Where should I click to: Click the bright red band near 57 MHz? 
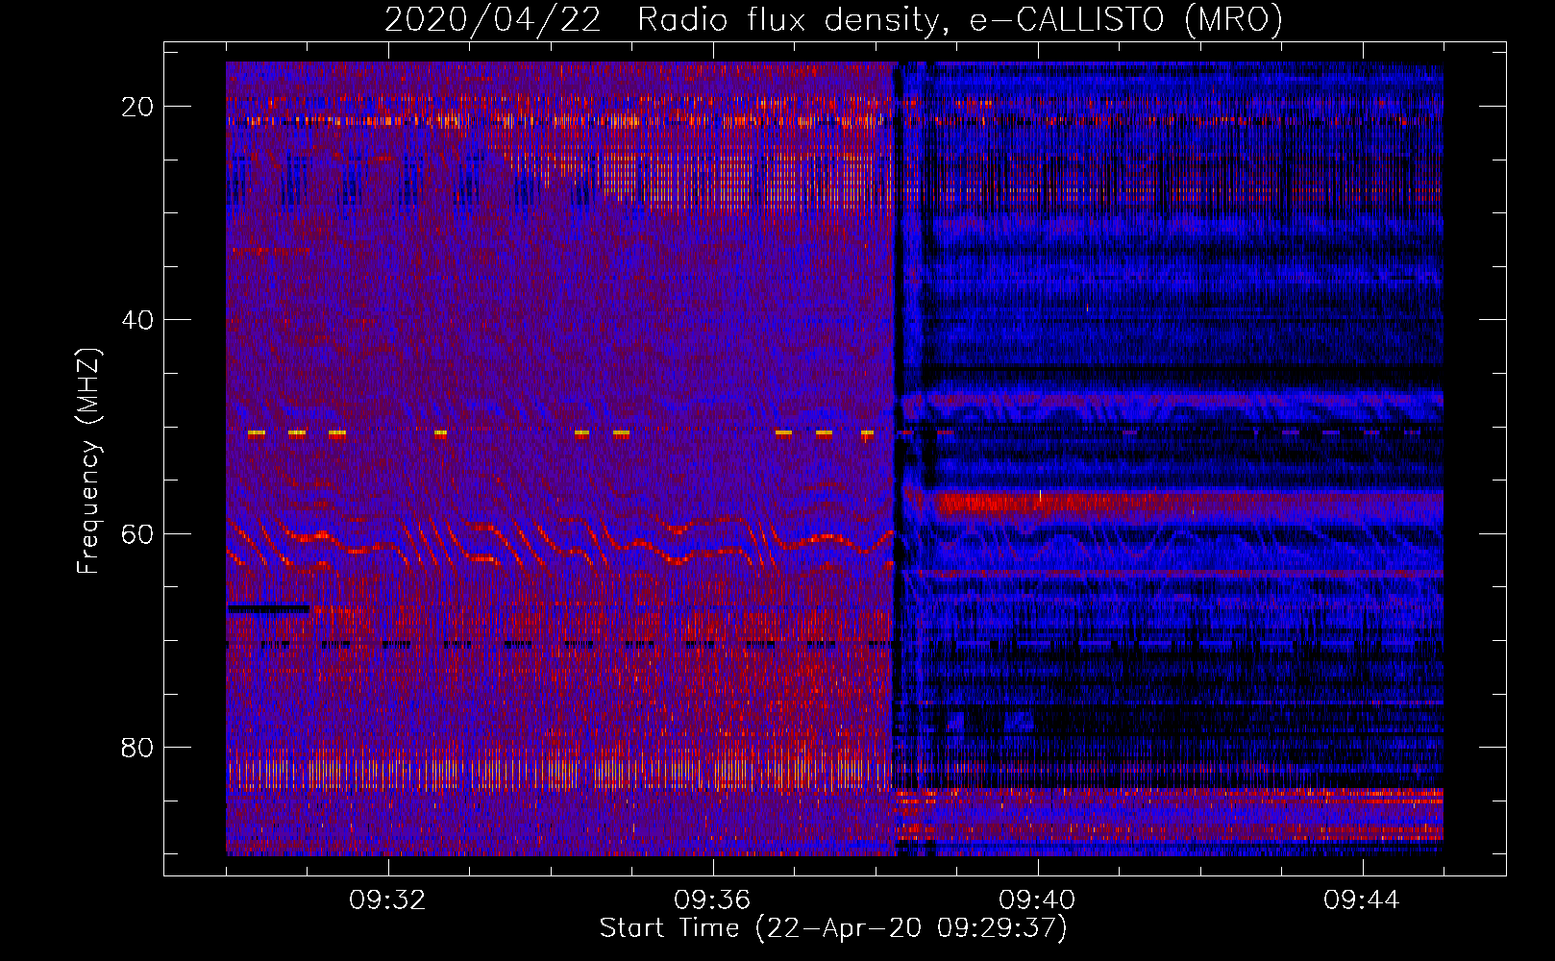[1190, 503]
